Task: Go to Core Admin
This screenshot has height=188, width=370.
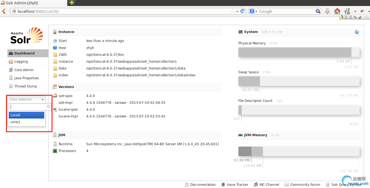Action: pos(28,70)
